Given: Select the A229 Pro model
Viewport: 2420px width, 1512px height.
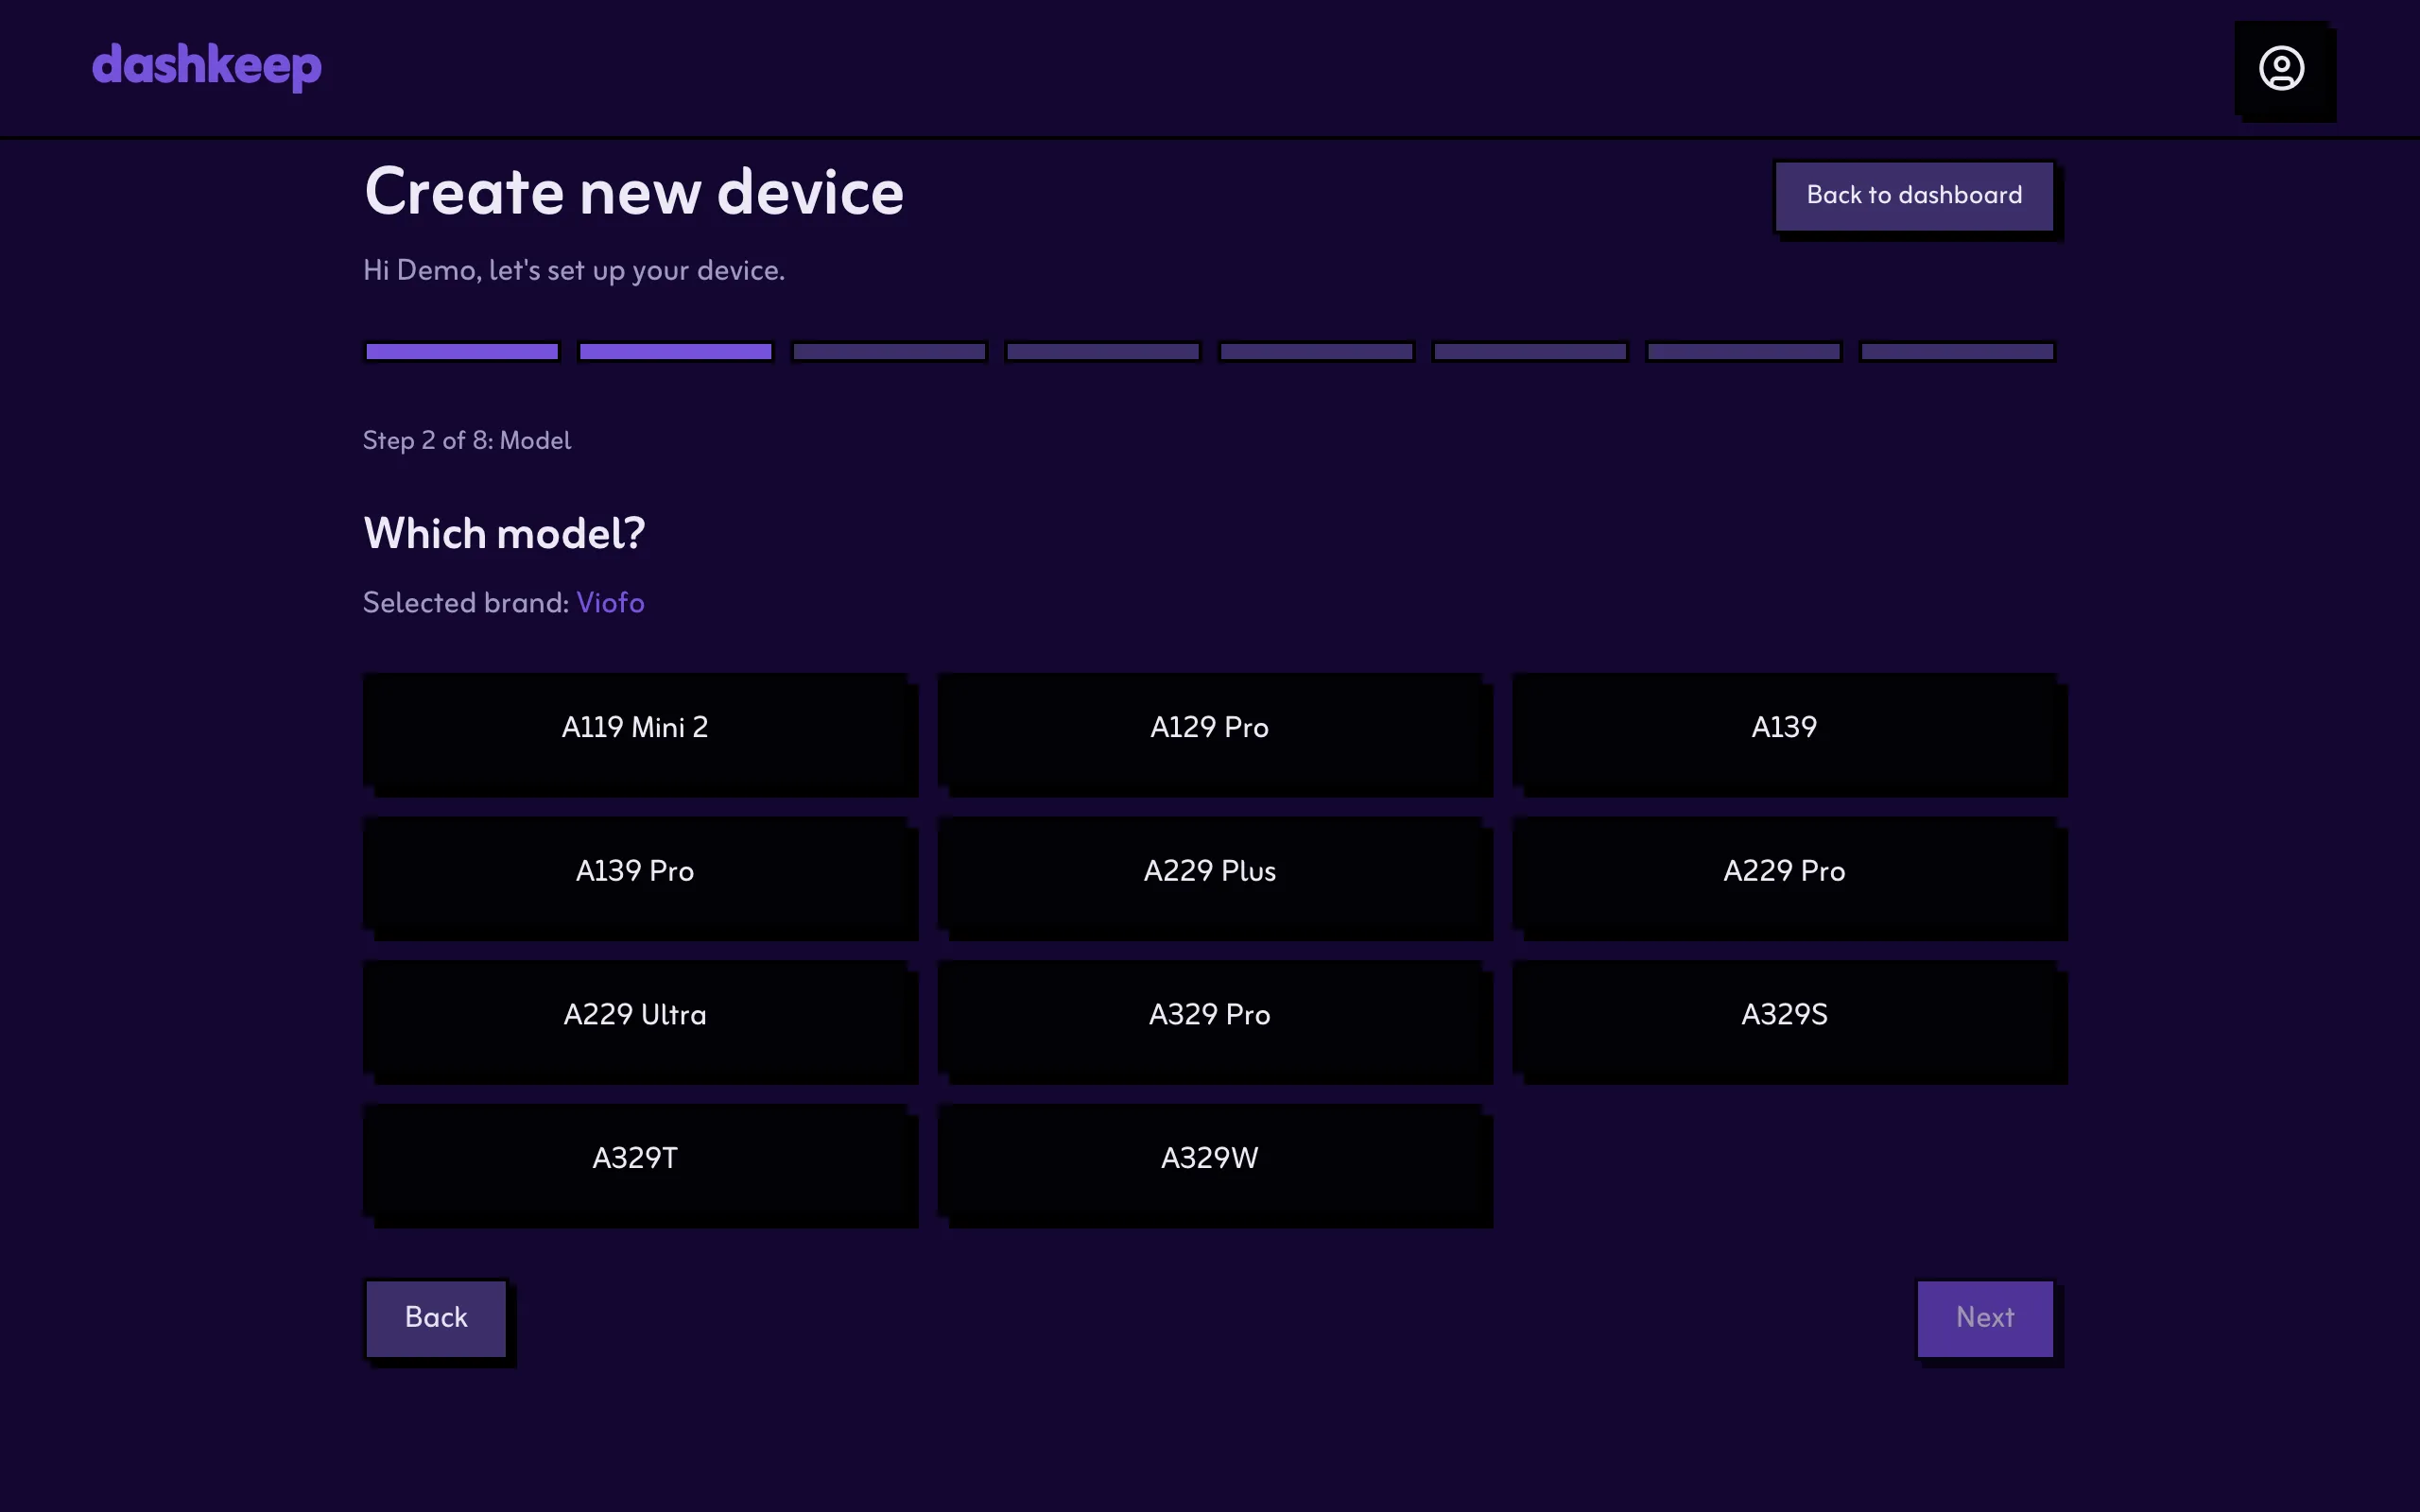Looking at the screenshot, I should coord(1784,873).
